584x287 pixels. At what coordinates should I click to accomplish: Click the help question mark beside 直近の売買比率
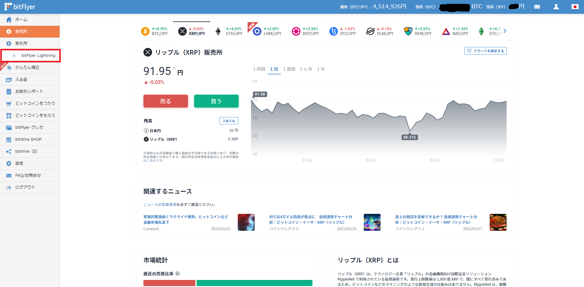pyautogui.click(x=178, y=273)
